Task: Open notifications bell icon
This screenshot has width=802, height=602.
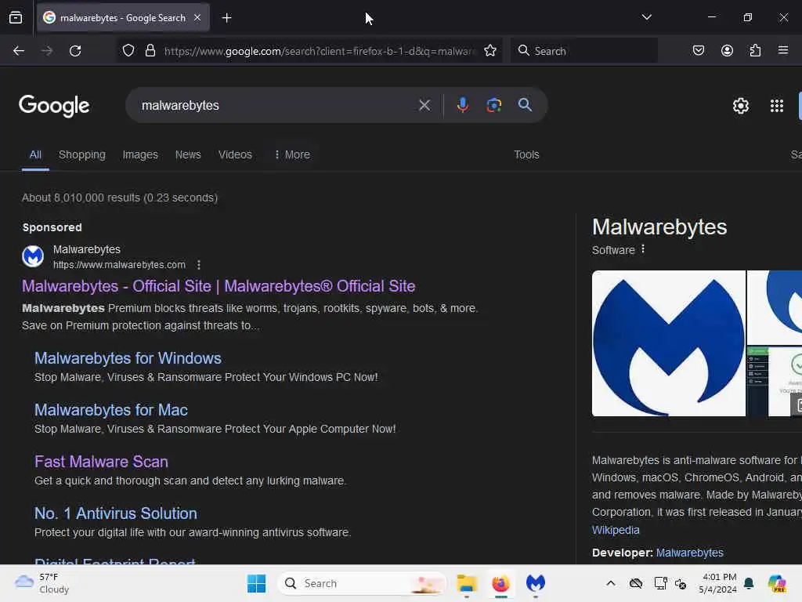Action: [x=749, y=583]
